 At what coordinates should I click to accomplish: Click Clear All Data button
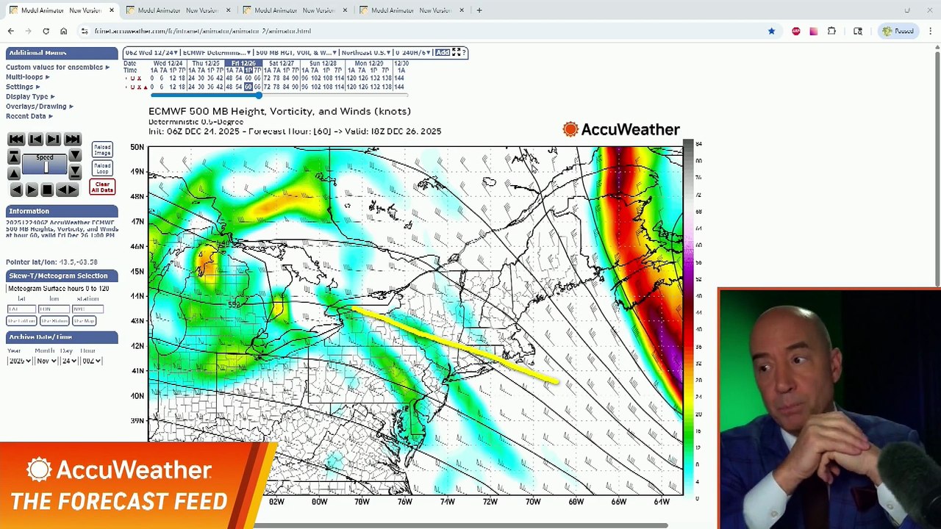coord(102,187)
